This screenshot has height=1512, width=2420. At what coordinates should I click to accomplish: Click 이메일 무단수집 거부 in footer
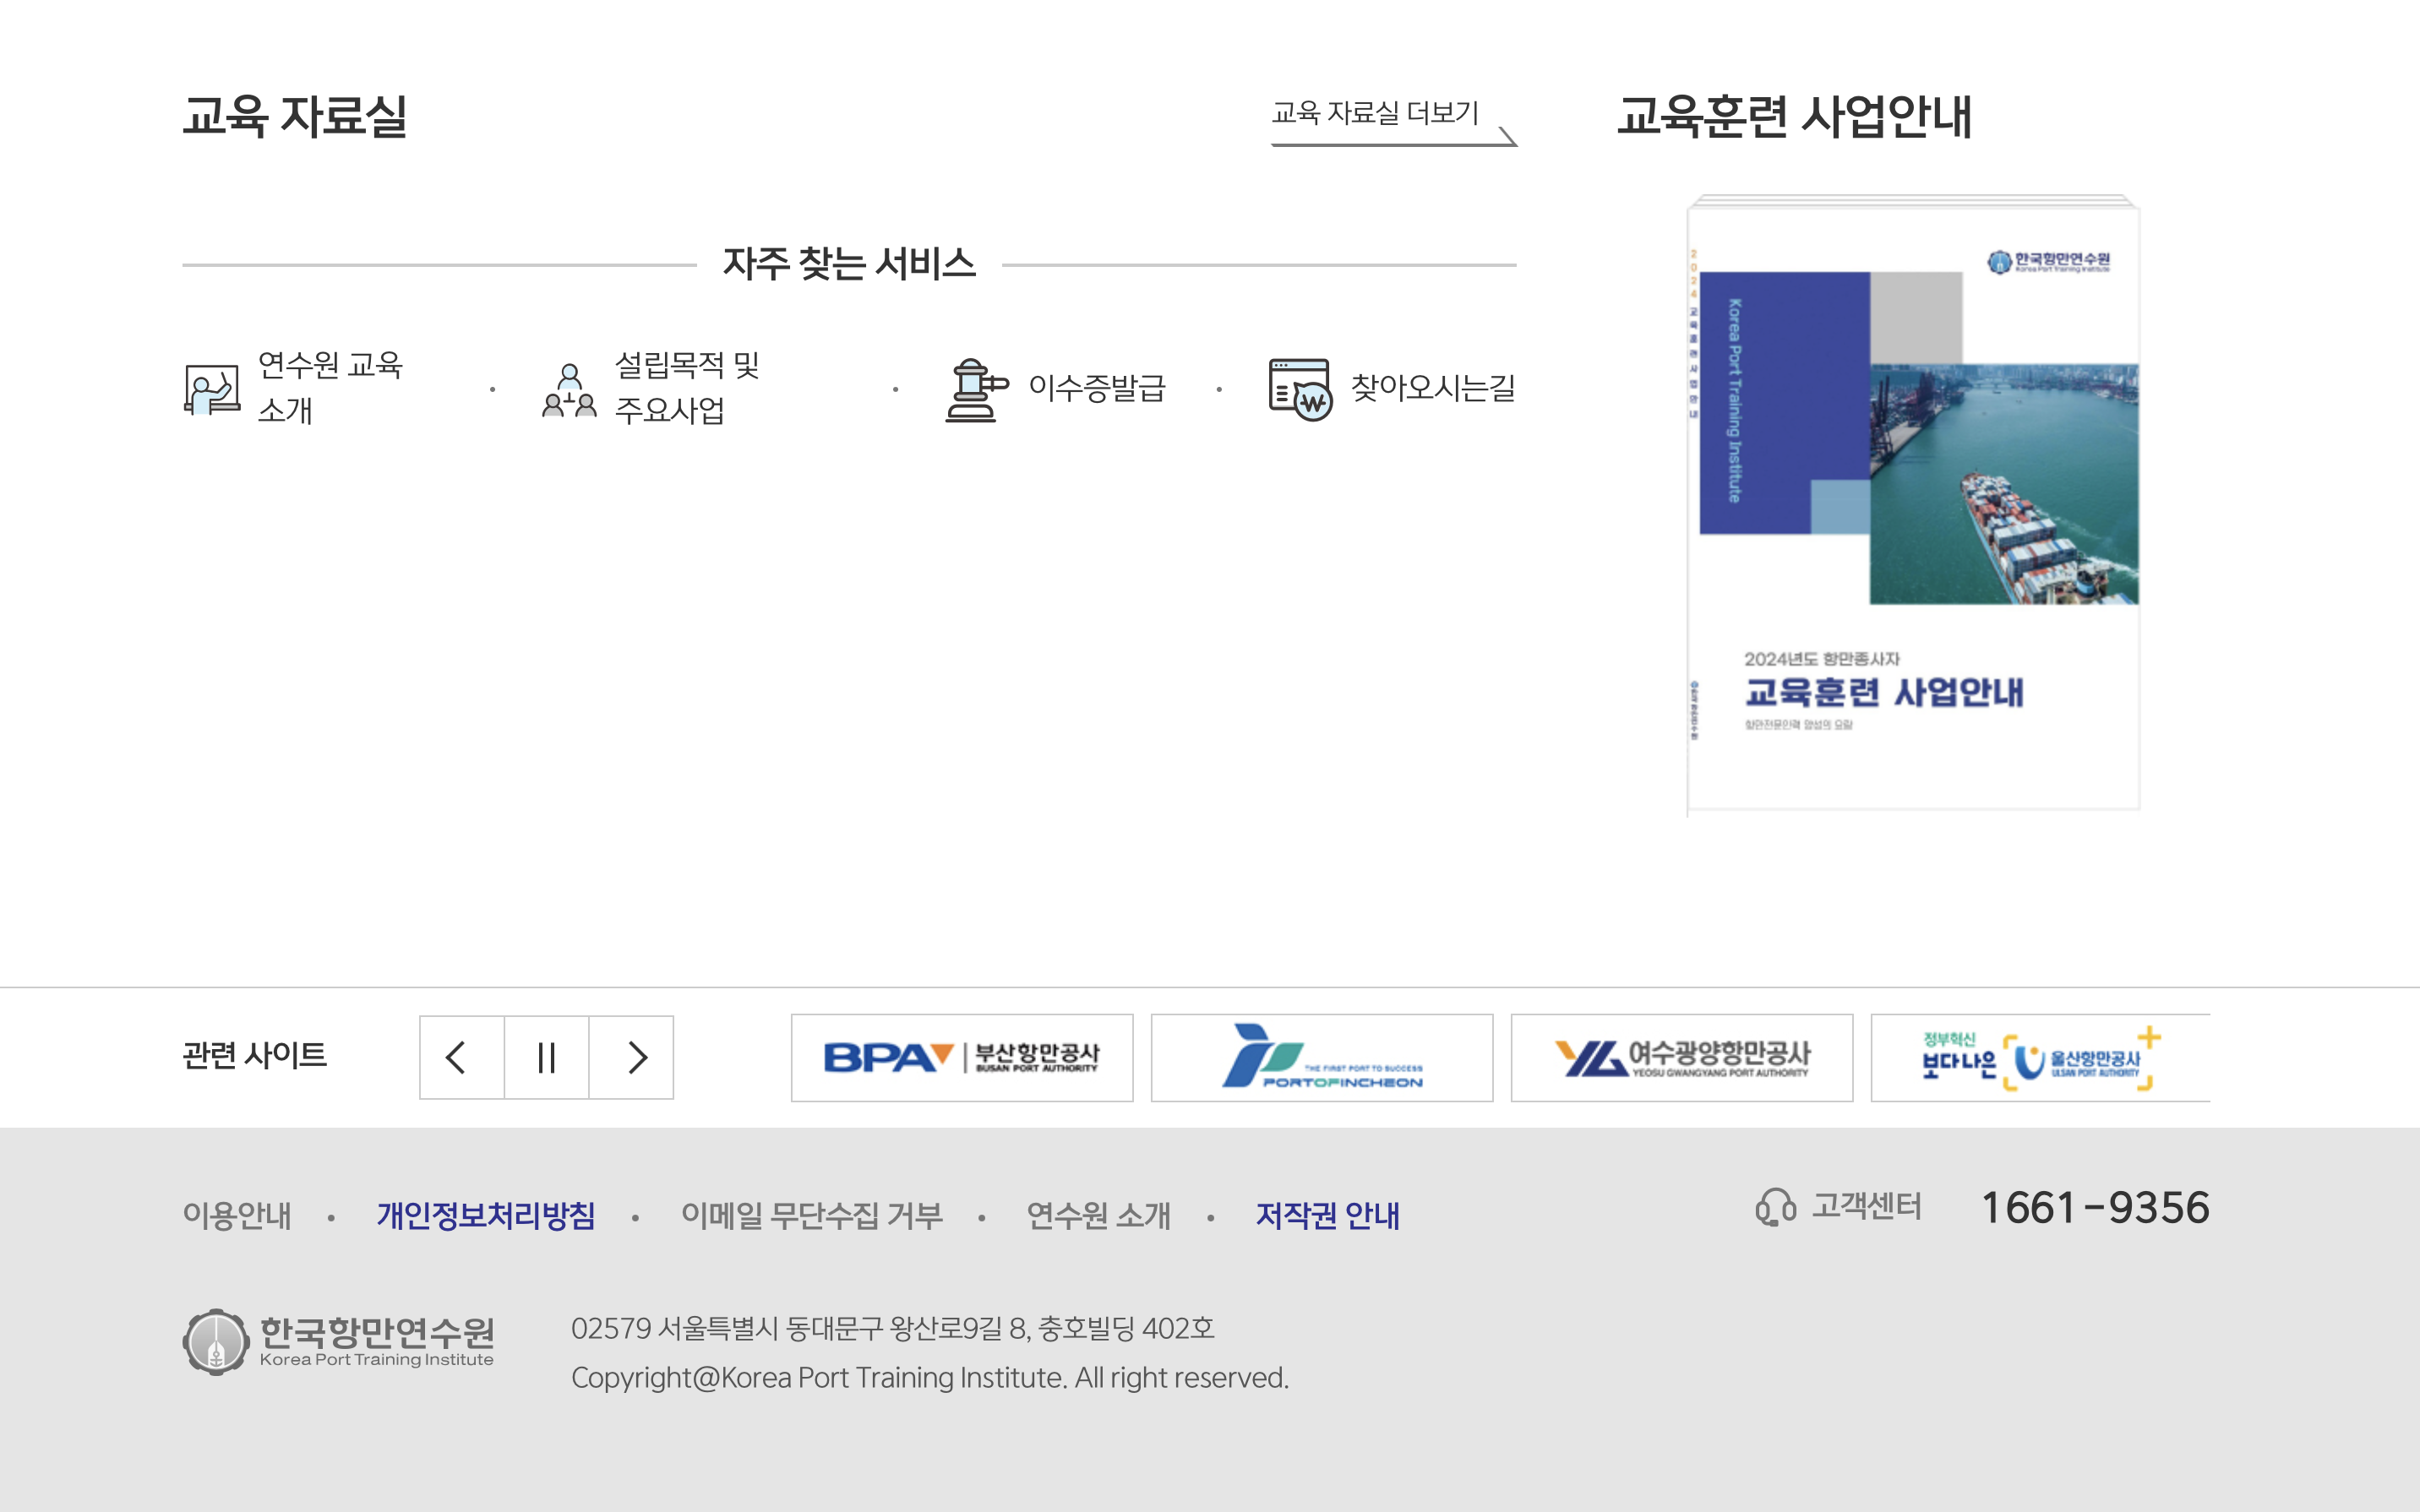tap(811, 1215)
